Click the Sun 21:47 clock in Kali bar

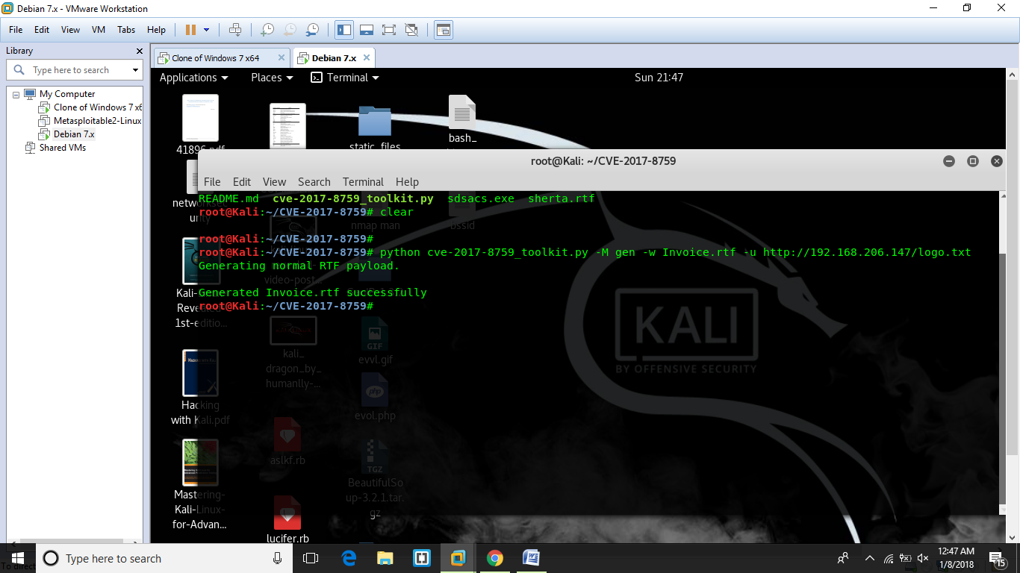[x=659, y=78]
